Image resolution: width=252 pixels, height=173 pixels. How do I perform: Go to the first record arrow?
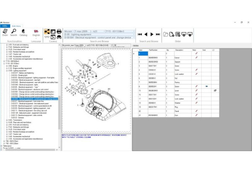point(140,34)
